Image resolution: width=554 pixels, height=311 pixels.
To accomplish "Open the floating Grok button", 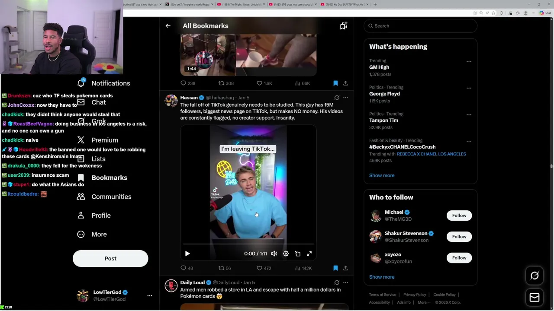I will [x=535, y=276].
